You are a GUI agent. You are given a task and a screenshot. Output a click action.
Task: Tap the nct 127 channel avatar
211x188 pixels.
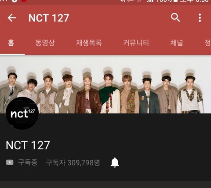[22, 113]
